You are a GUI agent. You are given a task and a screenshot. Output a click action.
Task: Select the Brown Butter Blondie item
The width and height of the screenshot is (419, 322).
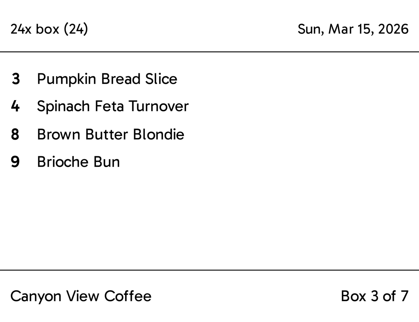(x=110, y=134)
